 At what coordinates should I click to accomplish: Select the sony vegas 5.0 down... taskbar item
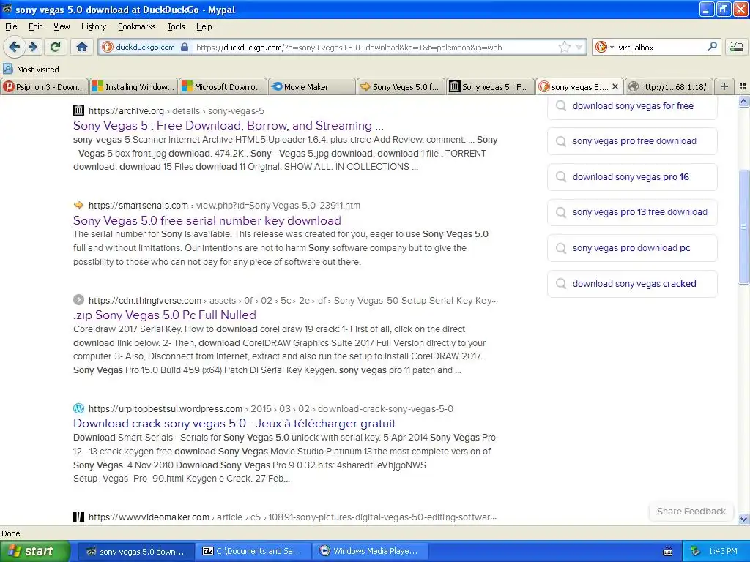(x=135, y=551)
